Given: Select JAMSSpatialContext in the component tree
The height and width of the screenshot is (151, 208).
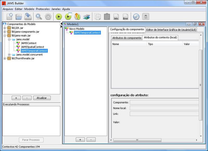Looking at the screenshot, I should click(x=32, y=47).
